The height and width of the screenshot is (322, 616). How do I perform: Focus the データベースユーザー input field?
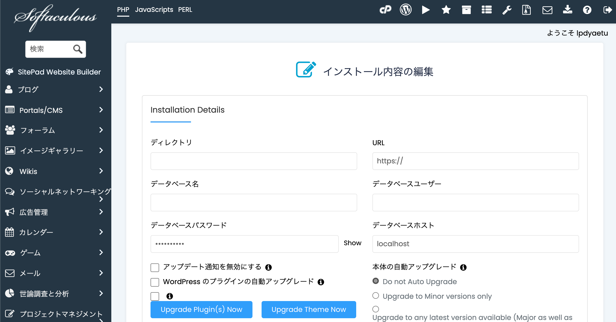[476, 203]
